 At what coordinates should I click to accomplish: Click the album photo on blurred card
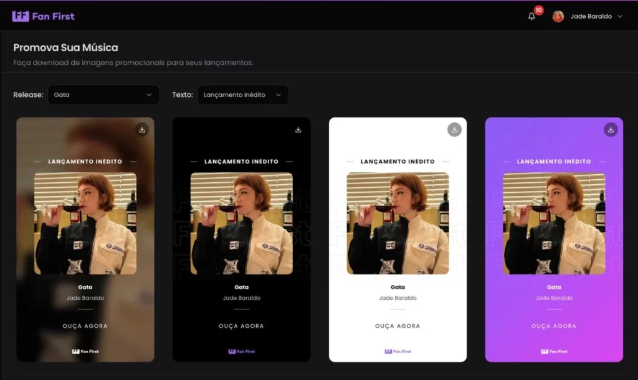point(85,223)
